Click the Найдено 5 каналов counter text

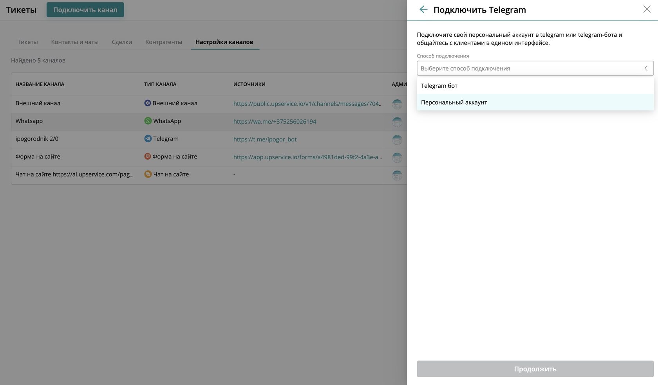click(x=38, y=60)
